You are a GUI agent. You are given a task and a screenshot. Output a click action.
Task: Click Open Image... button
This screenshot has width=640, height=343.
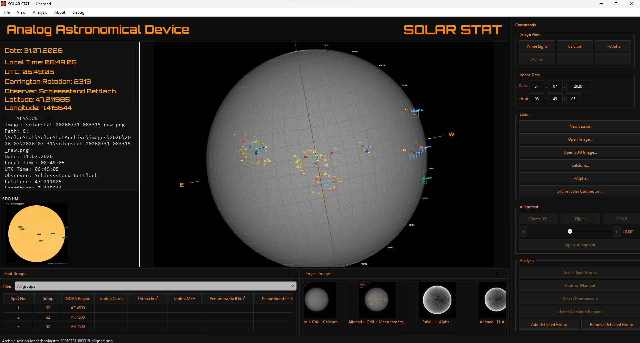580,139
